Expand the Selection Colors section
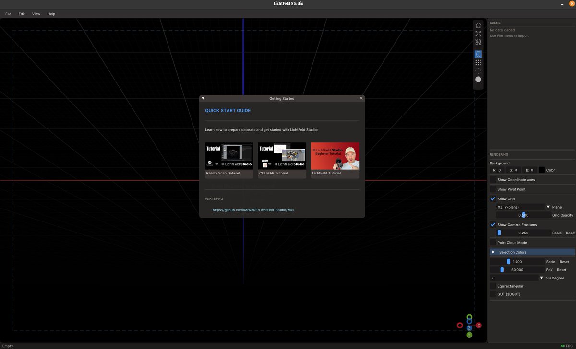This screenshot has height=349, width=576. coord(532,252)
